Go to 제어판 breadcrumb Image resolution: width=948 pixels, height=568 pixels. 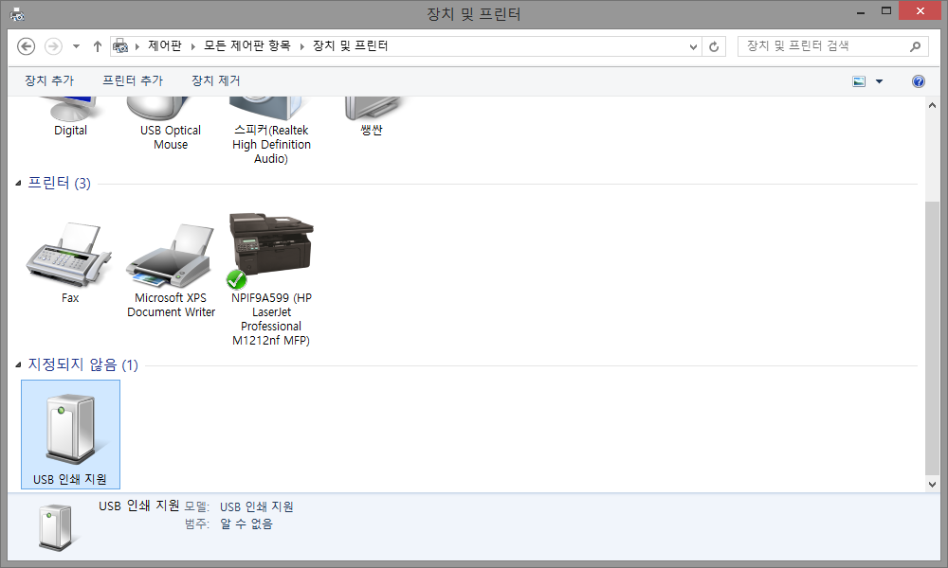tap(164, 45)
